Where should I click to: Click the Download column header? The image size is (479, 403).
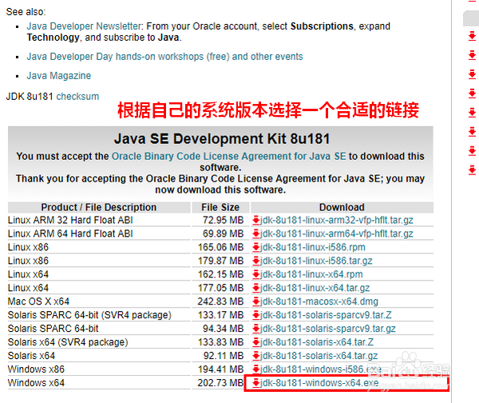tap(342, 207)
